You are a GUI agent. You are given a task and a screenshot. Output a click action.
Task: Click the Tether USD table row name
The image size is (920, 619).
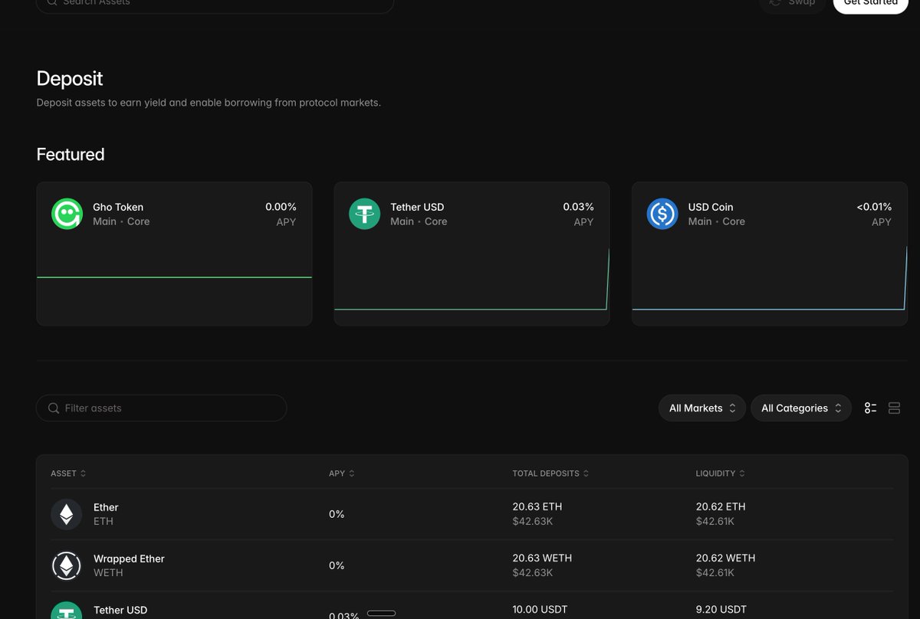120,610
